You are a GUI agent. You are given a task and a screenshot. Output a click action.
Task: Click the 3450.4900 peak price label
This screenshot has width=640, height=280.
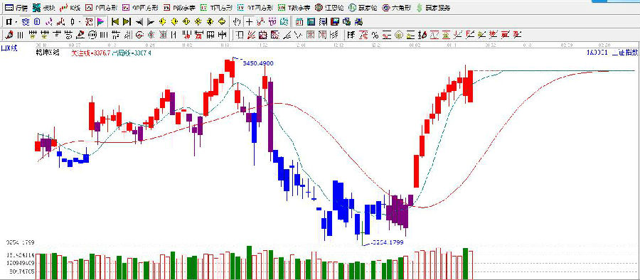(257, 63)
